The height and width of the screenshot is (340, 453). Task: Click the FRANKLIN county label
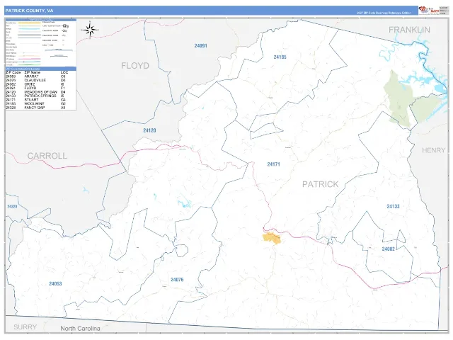point(409,30)
